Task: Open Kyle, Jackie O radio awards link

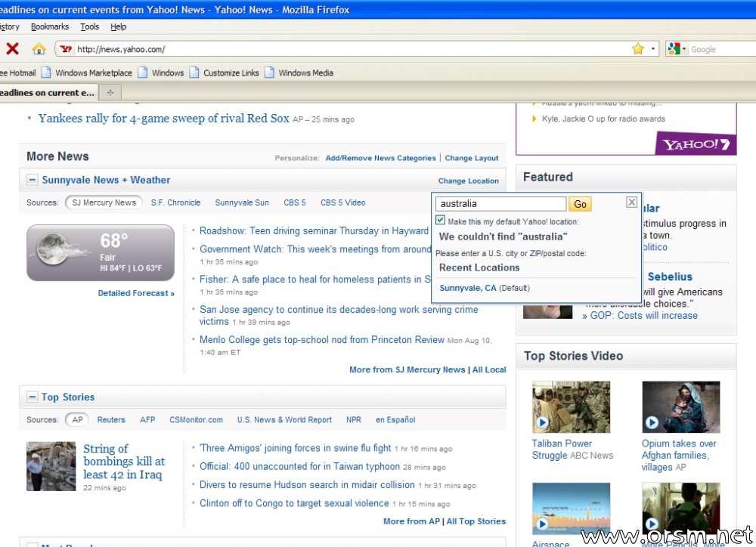Action: [603, 119]
